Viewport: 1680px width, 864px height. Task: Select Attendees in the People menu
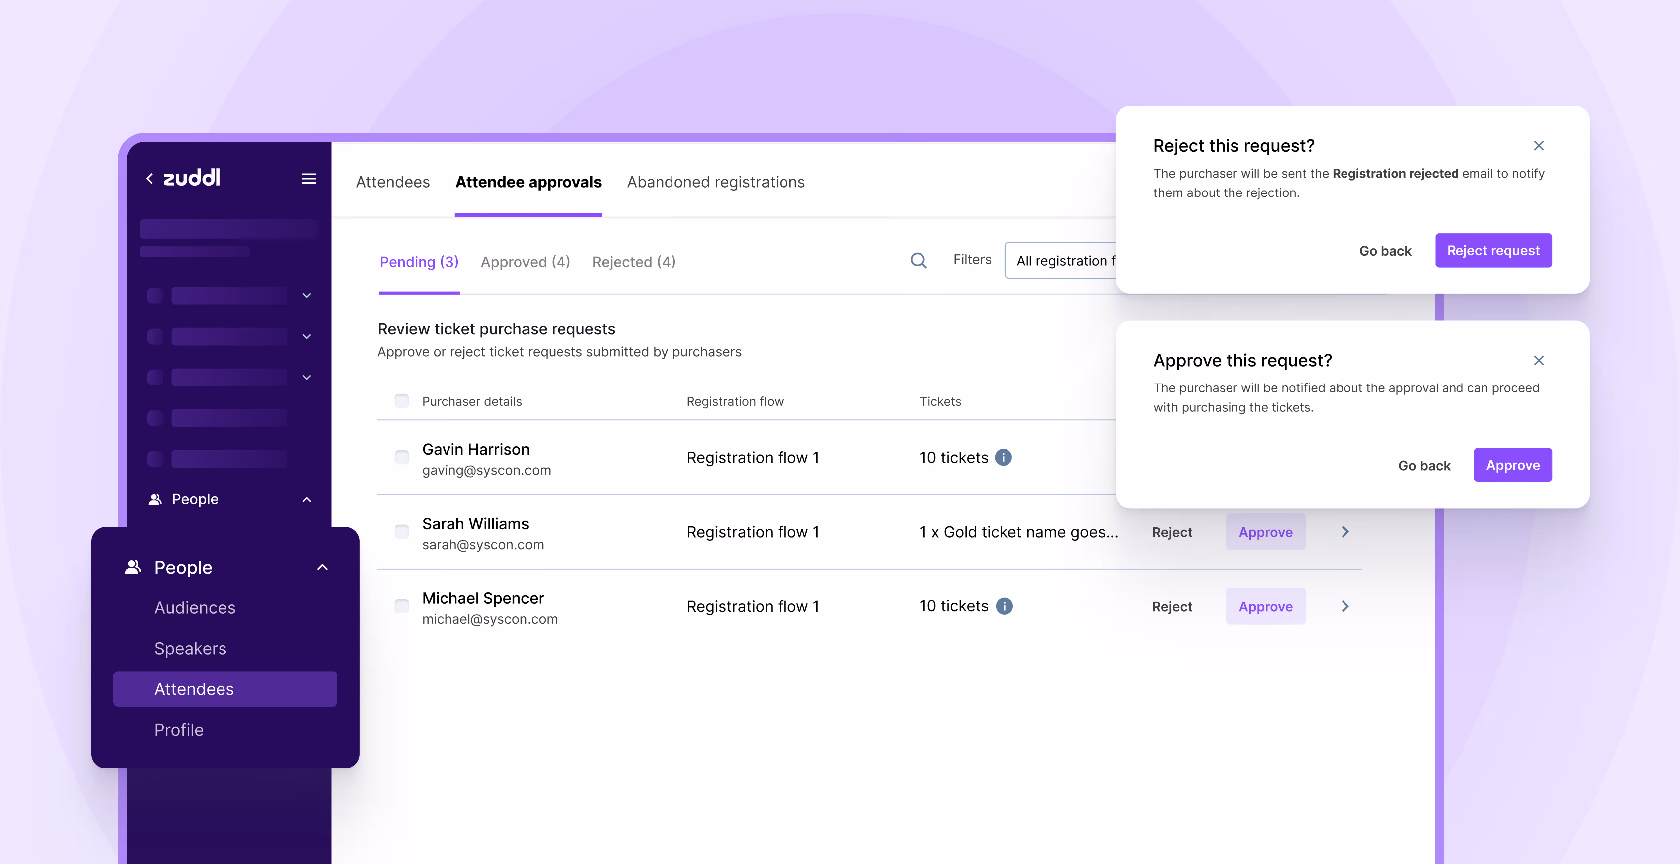point(225,689)
